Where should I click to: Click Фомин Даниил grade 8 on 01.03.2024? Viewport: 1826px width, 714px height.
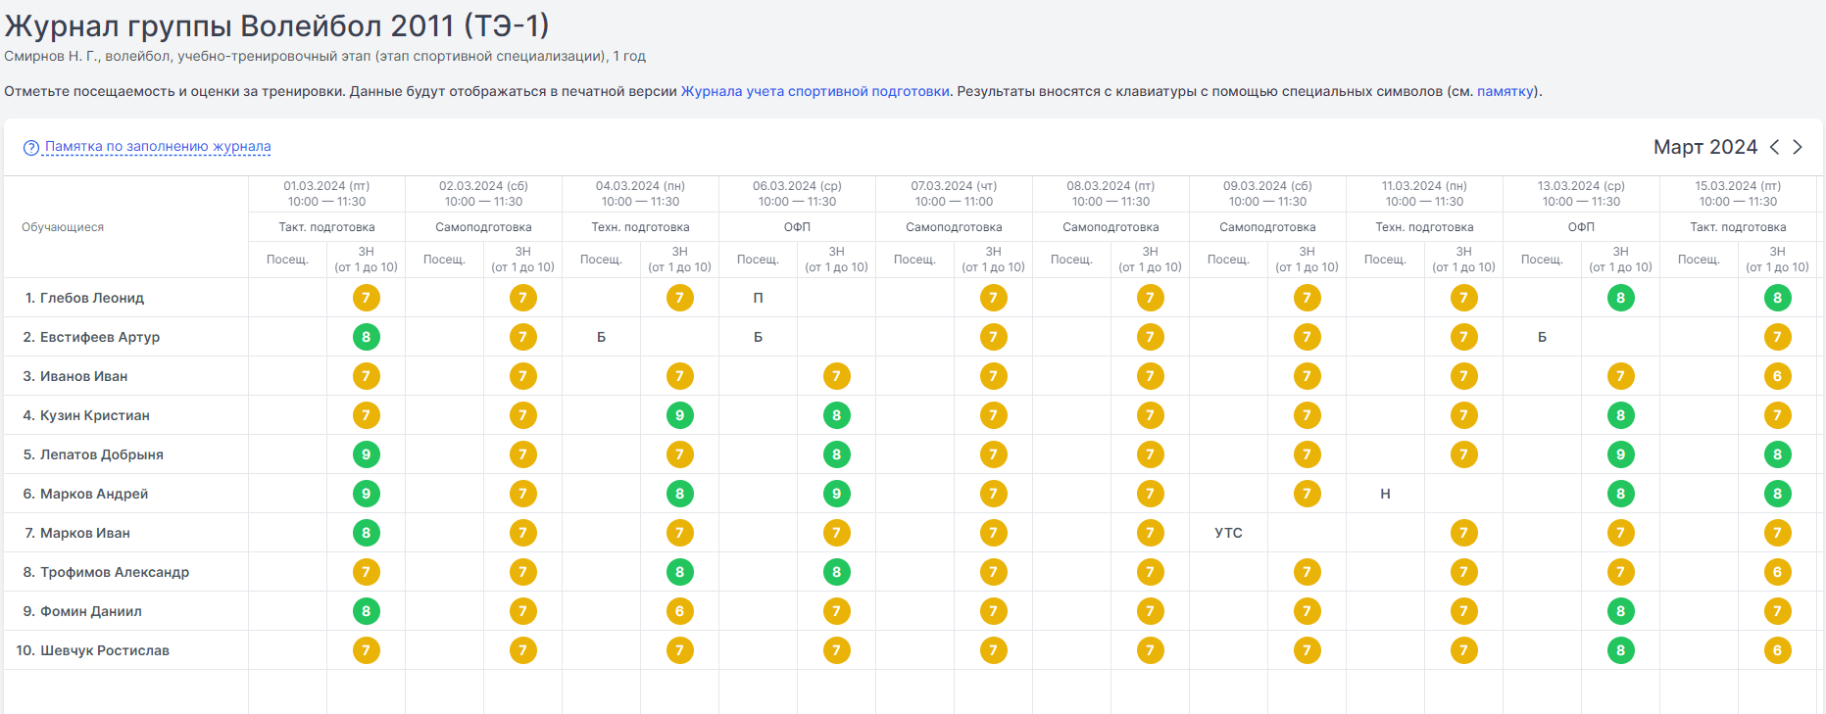point(367,611)
